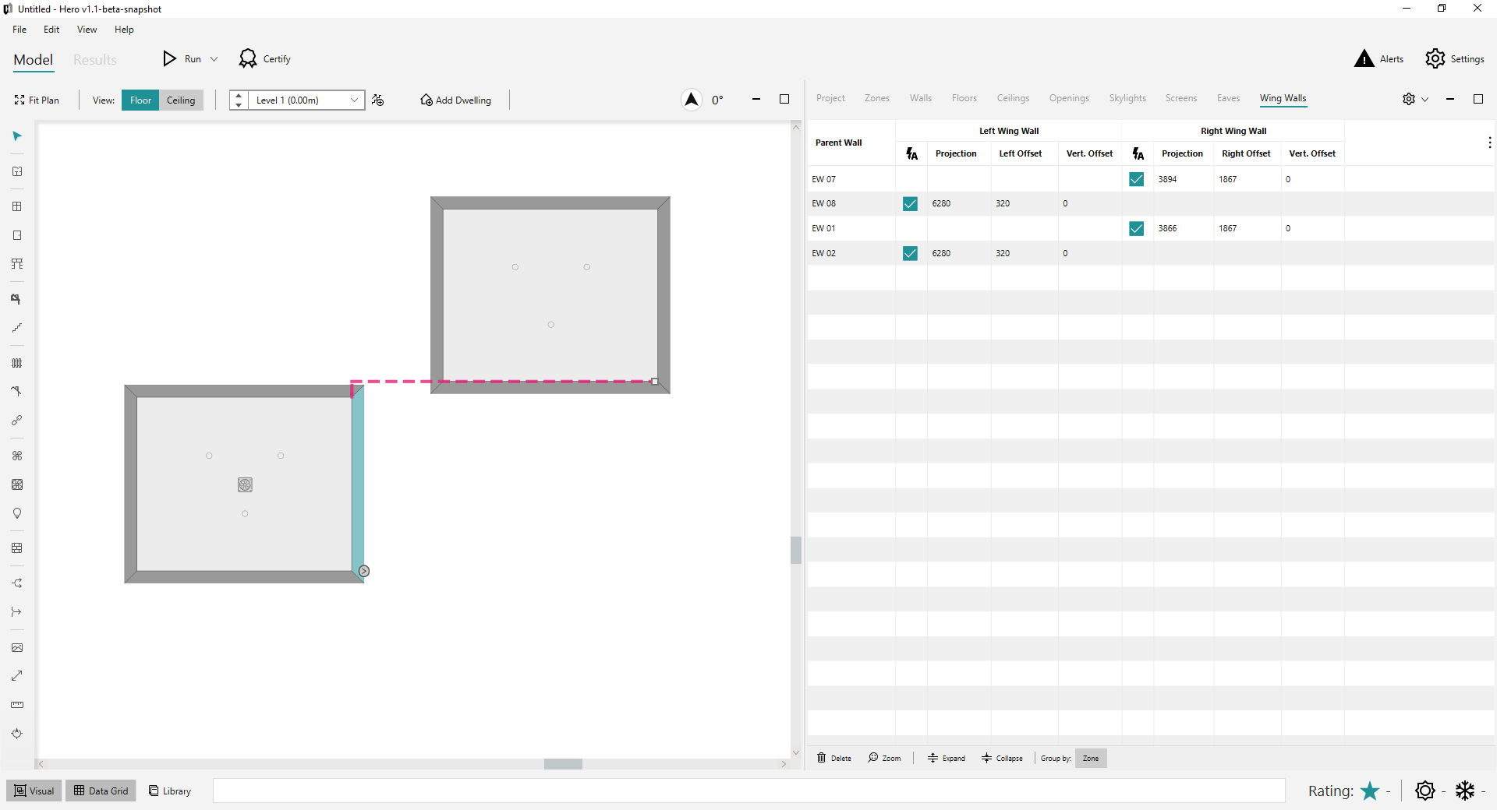Expand the Run dropdown arrow
The image size is (1497, 810).
[x=214, y=59]
